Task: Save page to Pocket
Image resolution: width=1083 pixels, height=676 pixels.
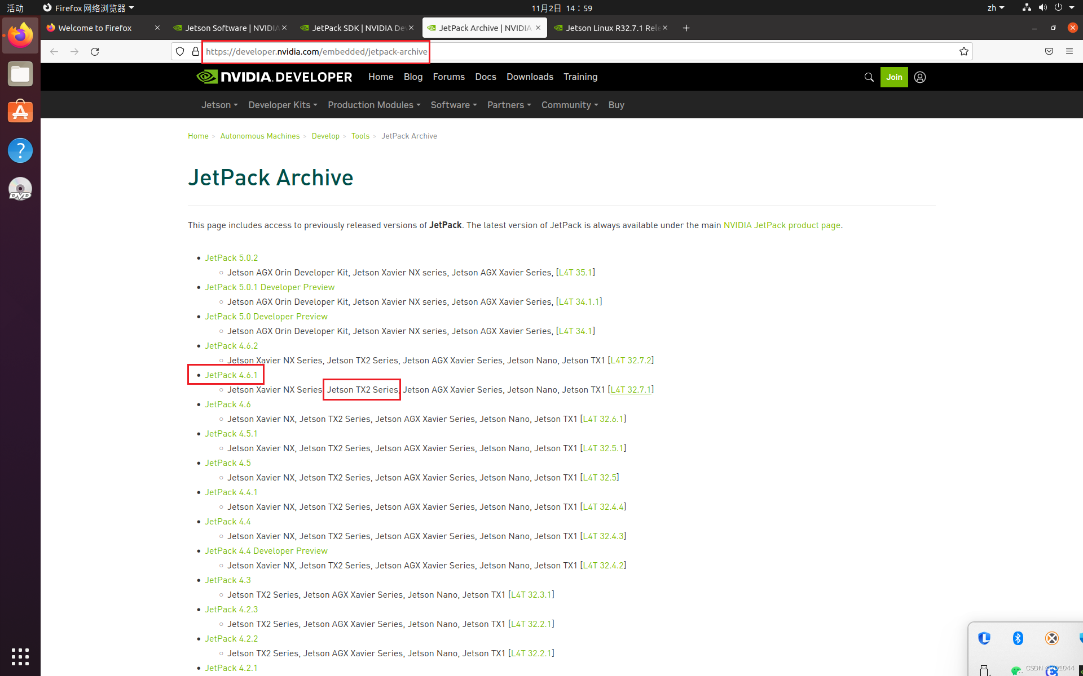Action: (x=1049, y=51)
